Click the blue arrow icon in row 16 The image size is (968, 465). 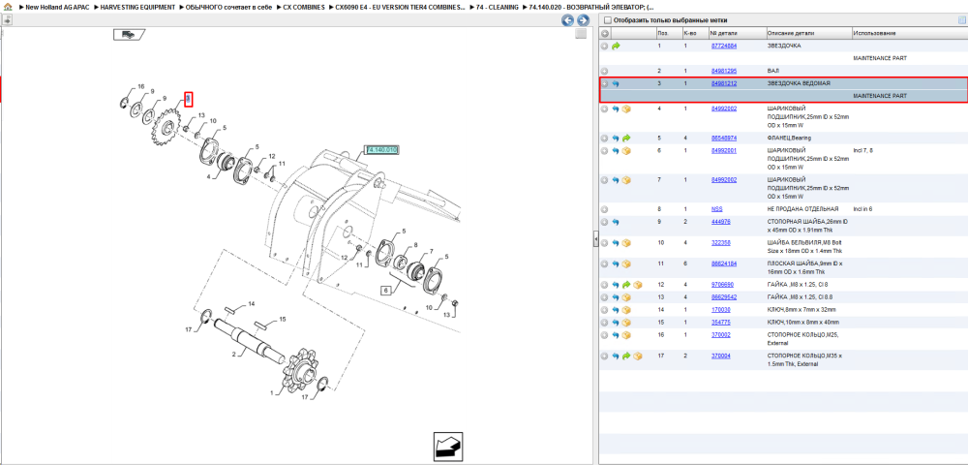616,335
